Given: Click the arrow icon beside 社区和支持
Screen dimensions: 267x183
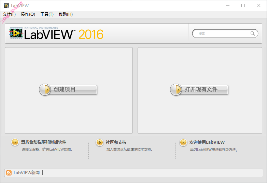Looking at the screenshot, I should click(100, 142).
